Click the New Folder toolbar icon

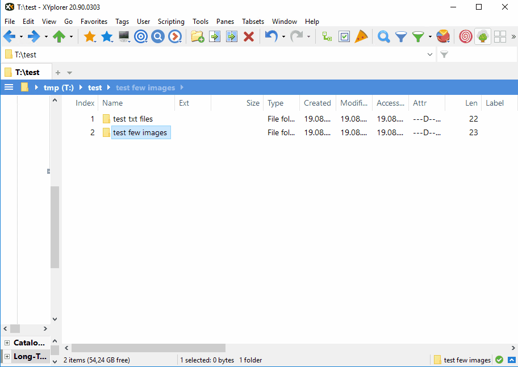(x=197, y=37)
